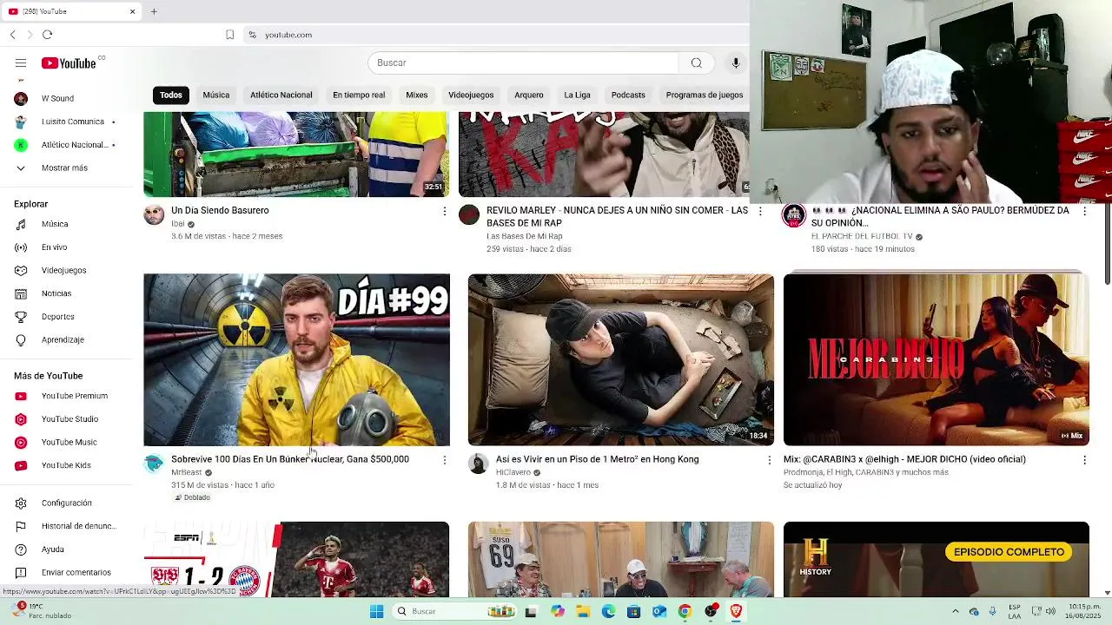Select the En tiempo real chip
The width and height of the screenshot is (1112, 625).
click(359, 95)
